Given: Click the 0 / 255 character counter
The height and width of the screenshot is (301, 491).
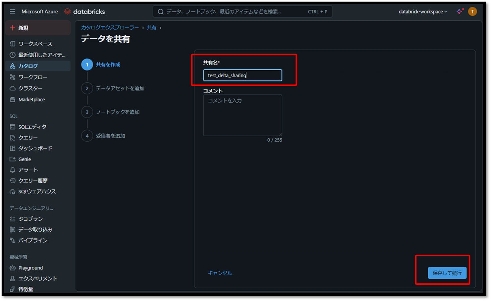Looking at the screenshot, I should pos(274,140).
